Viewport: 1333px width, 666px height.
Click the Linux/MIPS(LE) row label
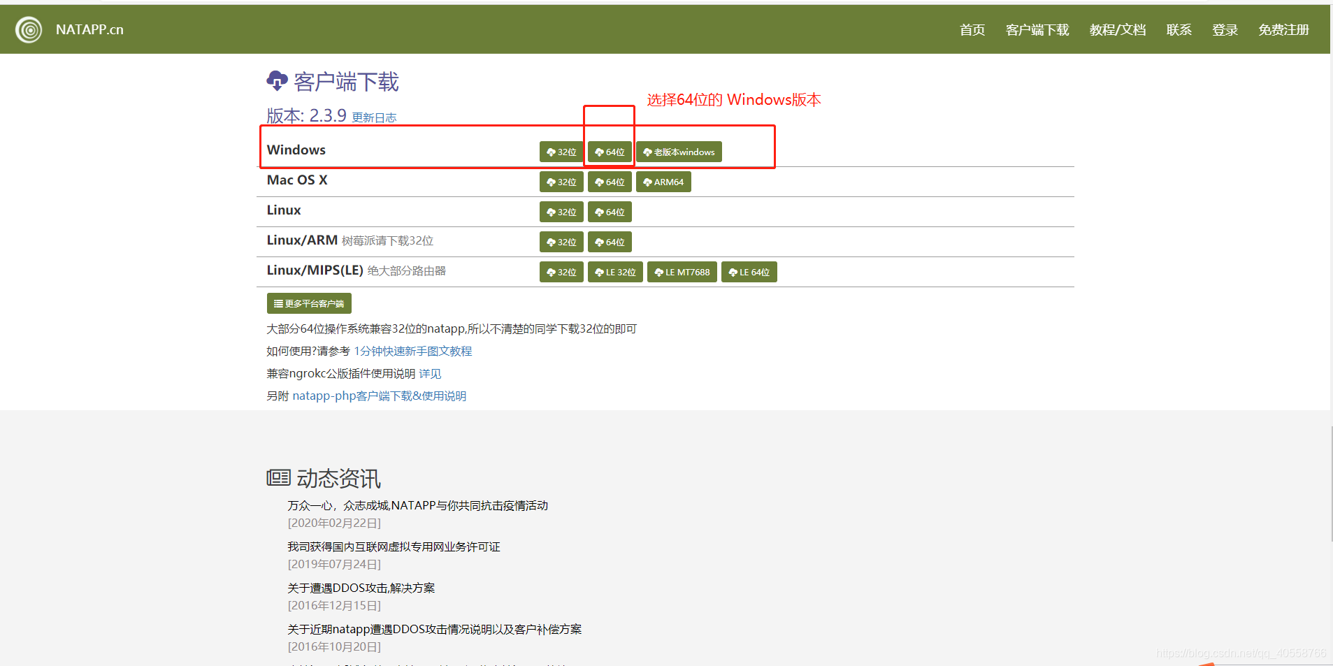point(315,270)
